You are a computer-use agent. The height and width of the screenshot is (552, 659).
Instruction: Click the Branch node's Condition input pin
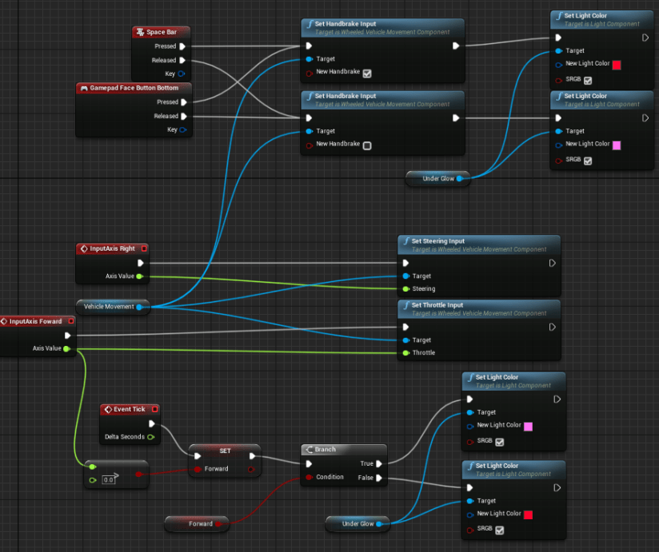(x=309, y=478)
